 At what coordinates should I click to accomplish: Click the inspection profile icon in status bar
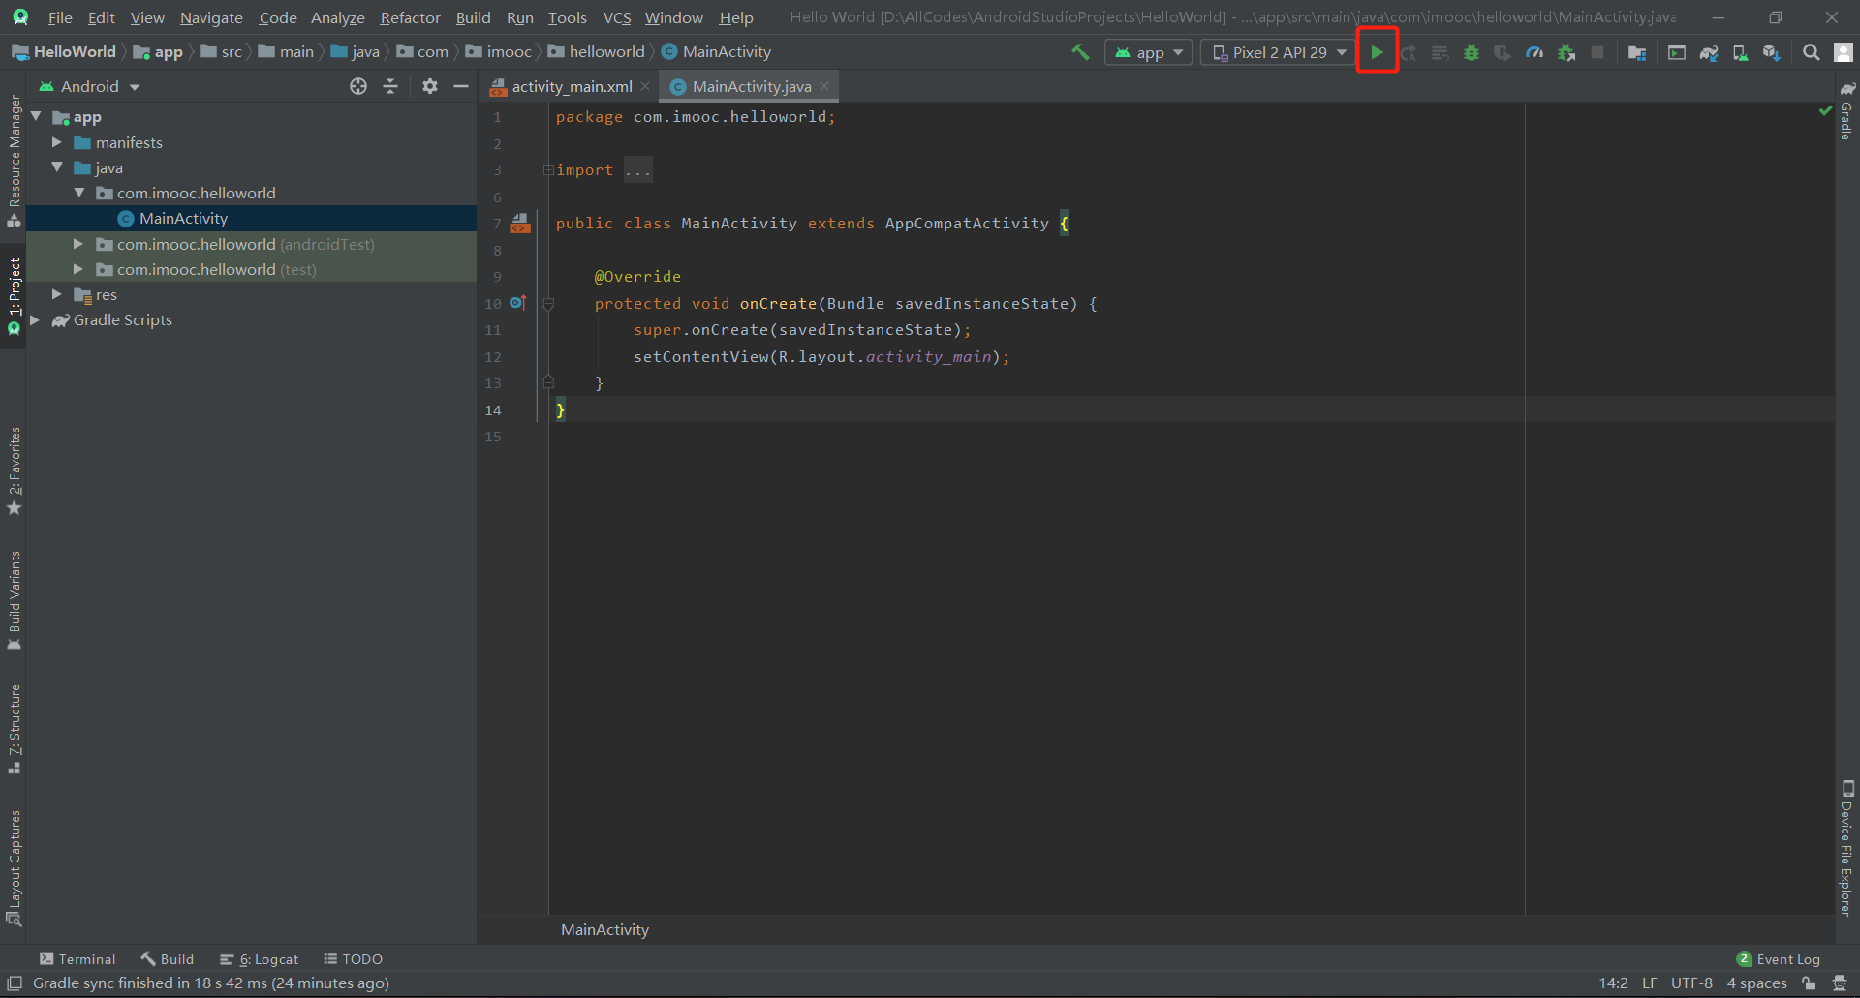click(1839, 983)
